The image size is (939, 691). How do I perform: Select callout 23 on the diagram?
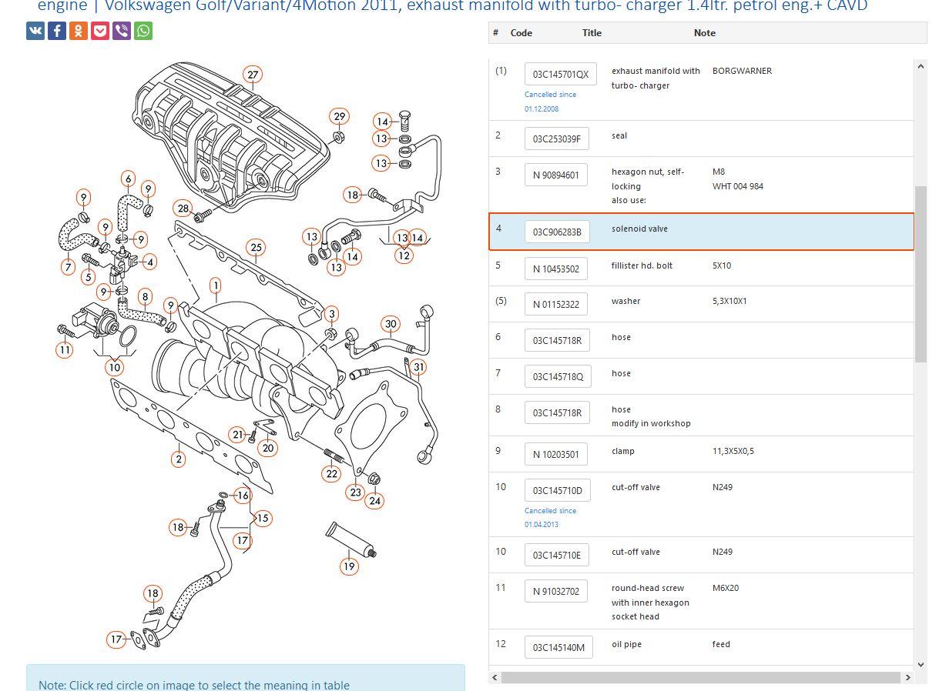(x=355, y=492)
